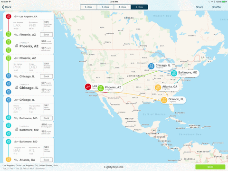This screenshot has width=228, height=171.
Task: Book the Chicago to Baltimore flight
Action: [x=46, y=118]
